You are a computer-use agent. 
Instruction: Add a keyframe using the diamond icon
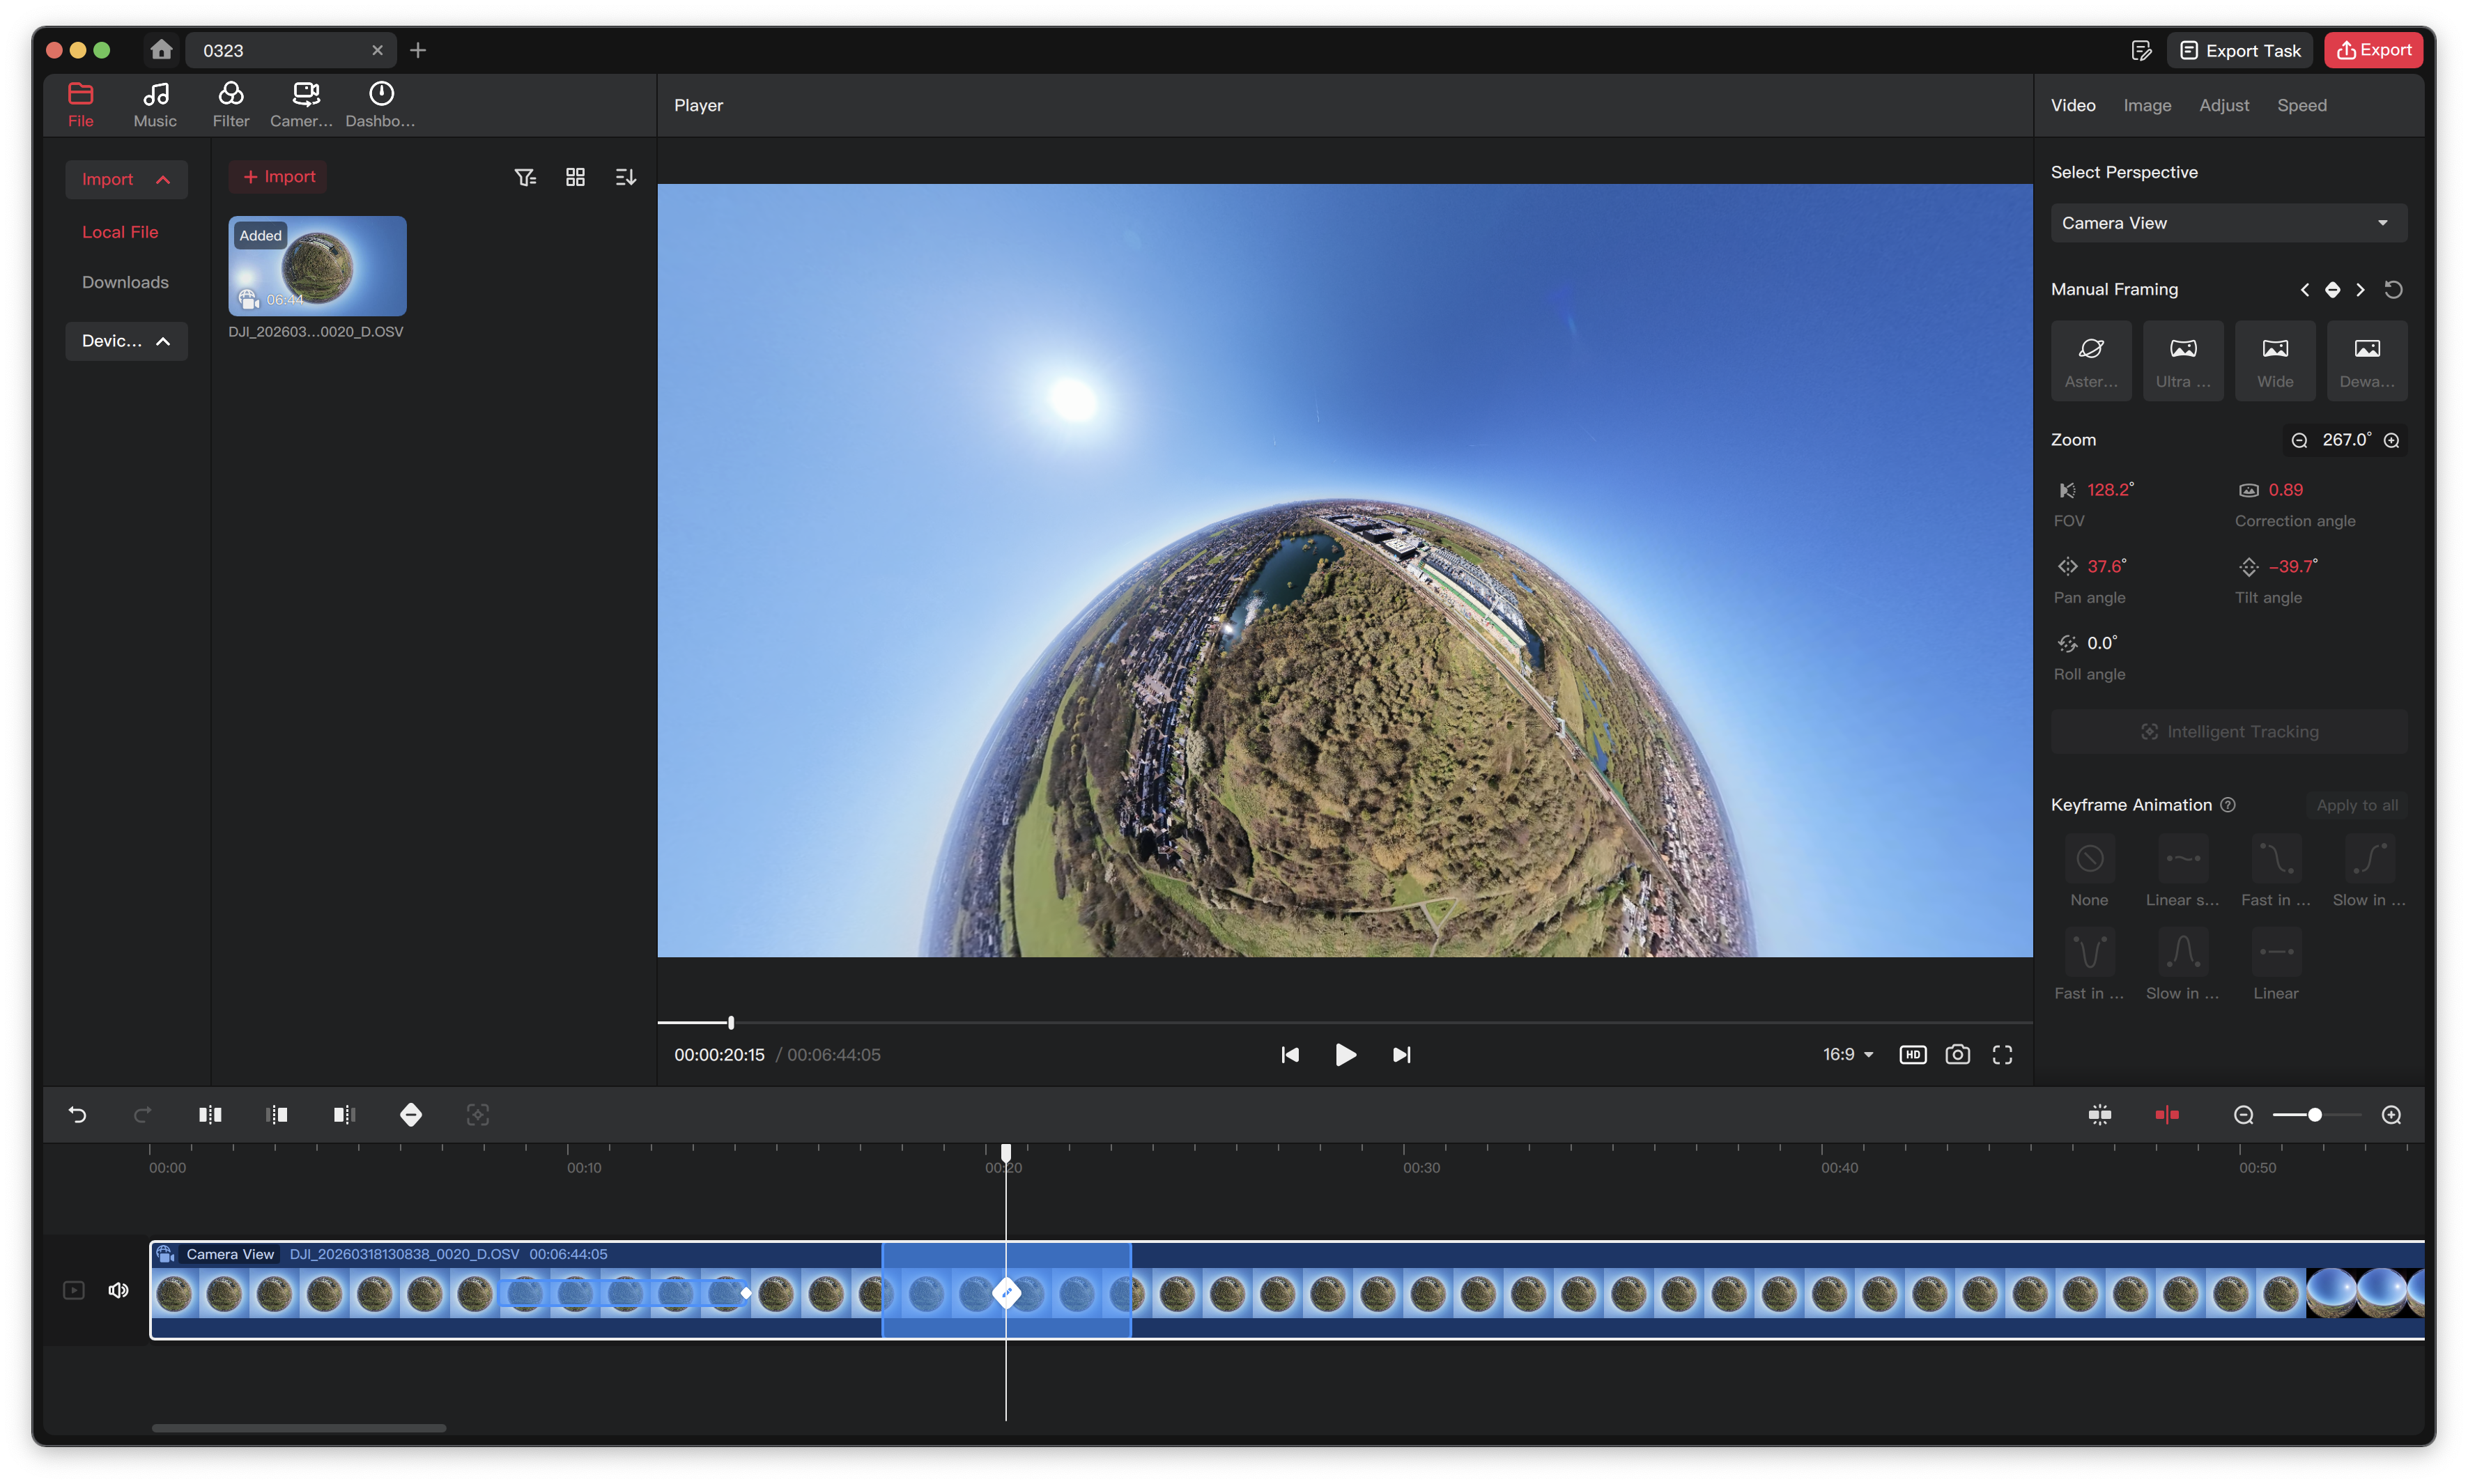click(410, 1114)
